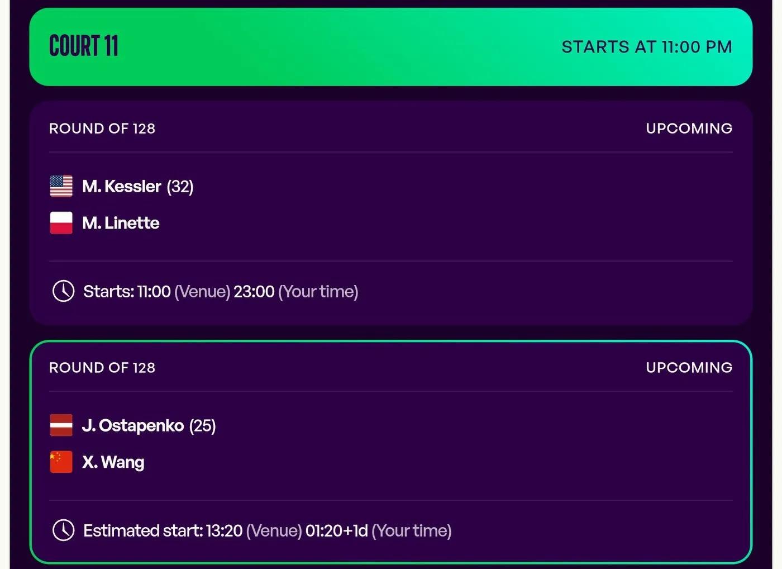Screen dimensions: 782x569
Task: Click the Starts: 11:00 (Venue) time text
Action: (157, 291)
